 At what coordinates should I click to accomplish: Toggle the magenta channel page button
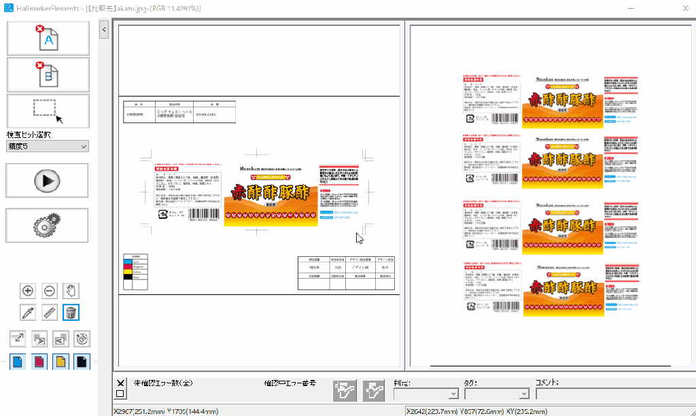[x=39, y=362]
